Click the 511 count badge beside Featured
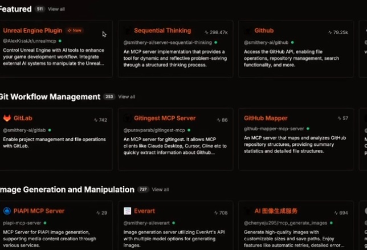367x250 pixels. (x=40, y=9)
